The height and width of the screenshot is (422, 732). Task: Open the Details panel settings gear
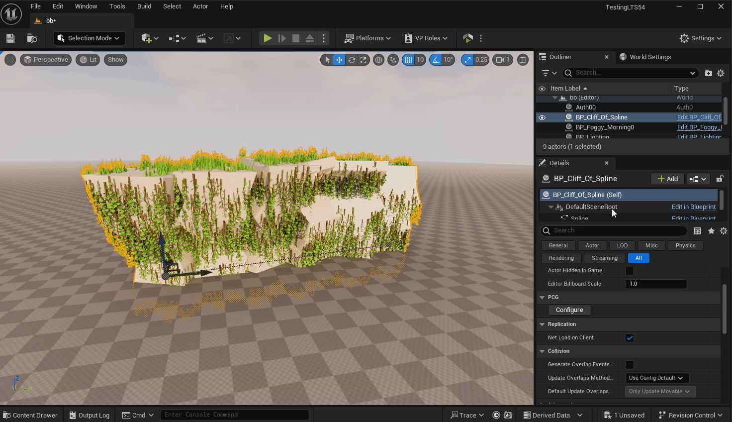(x=724, y=231)
